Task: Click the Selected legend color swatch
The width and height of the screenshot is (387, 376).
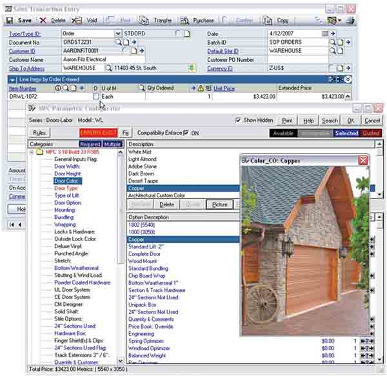Action: point(346,134)
